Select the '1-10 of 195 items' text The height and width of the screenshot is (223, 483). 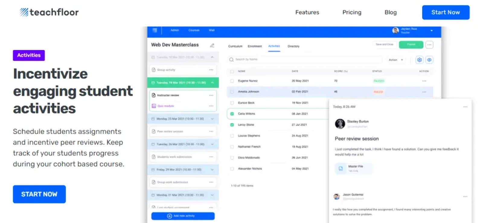tap(242, 186)
